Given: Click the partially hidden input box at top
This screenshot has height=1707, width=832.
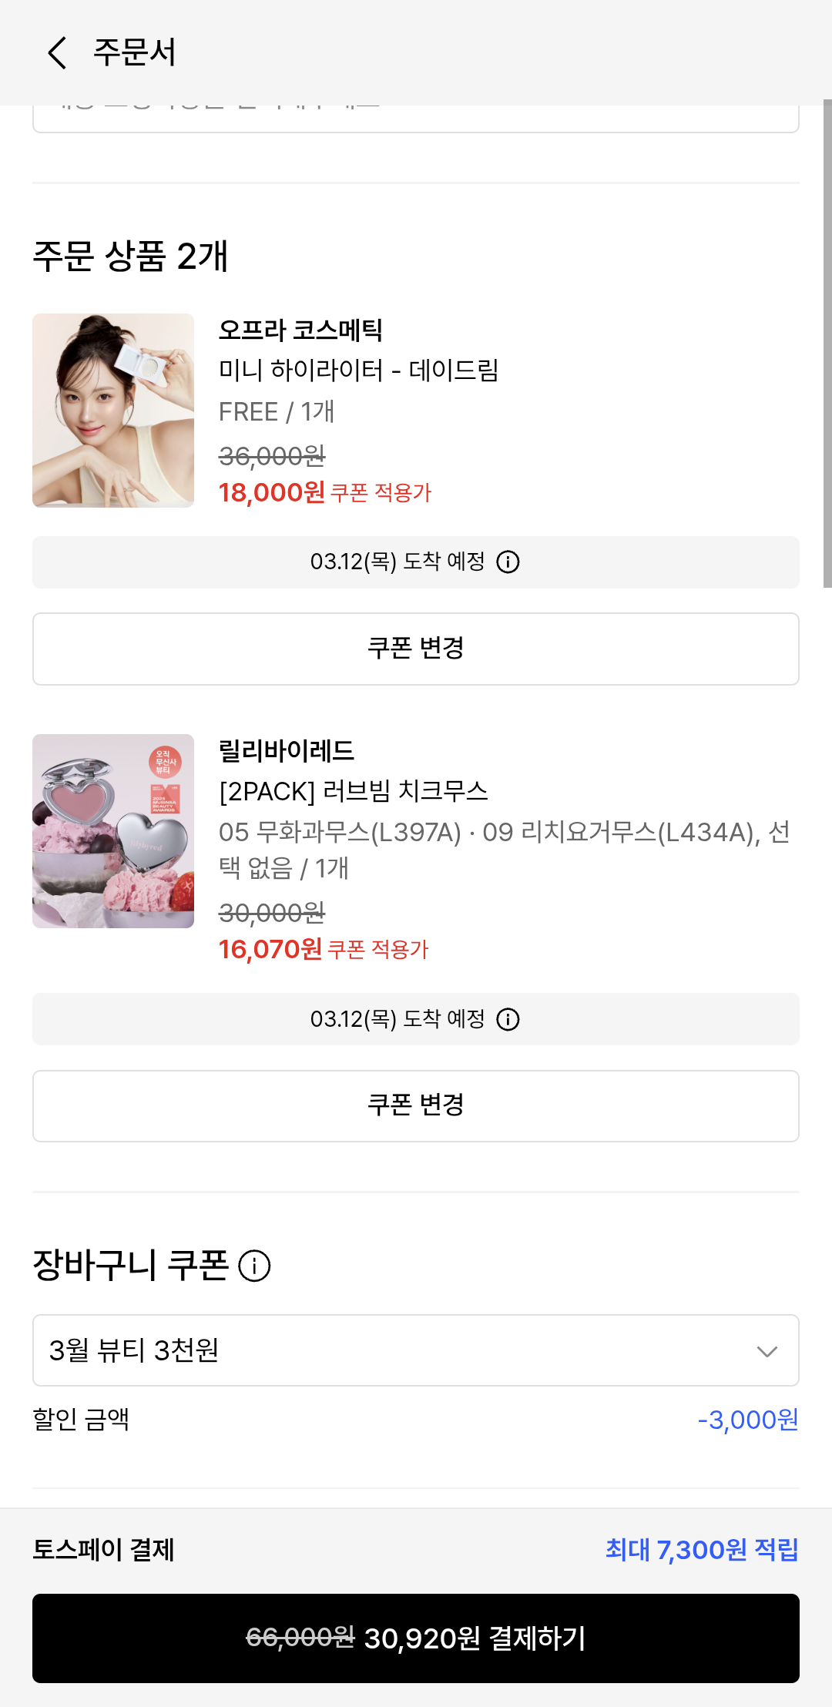Looking at the screenshot, I should point(416,119).
